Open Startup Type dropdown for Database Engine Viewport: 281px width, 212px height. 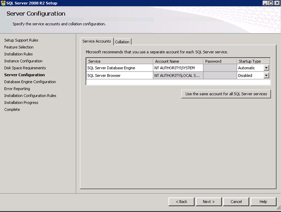(266, 68)
